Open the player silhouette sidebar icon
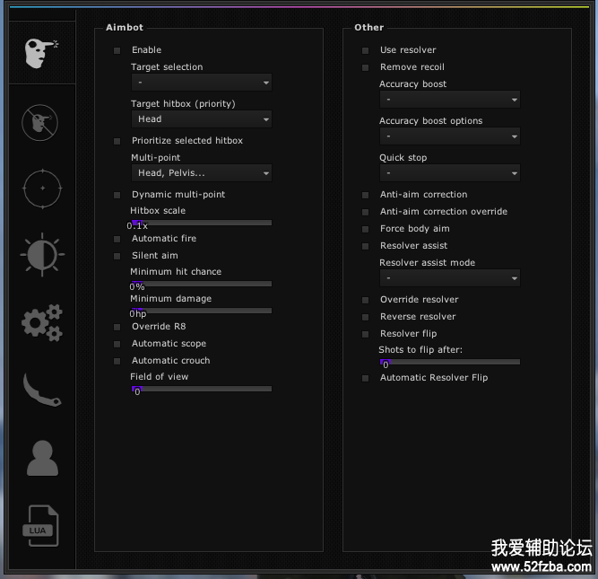Screen dimensions: 598x579 [42, 457]
